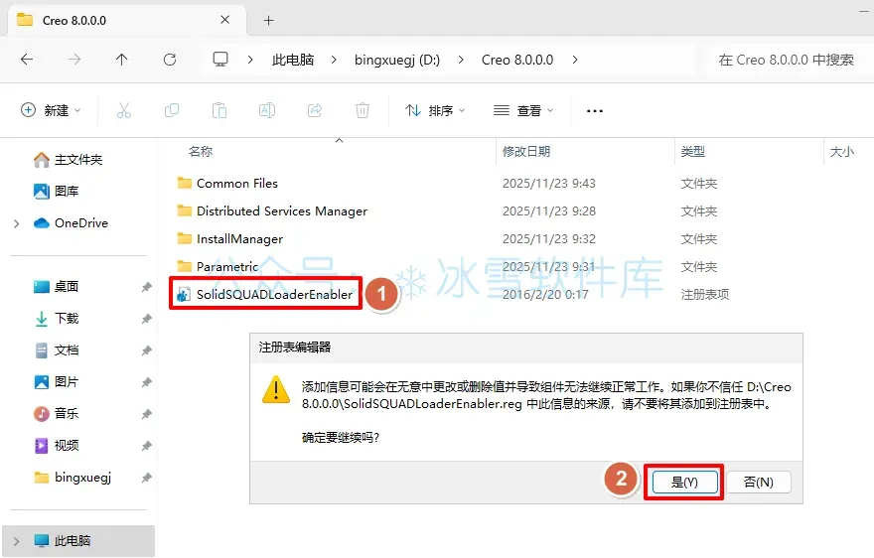This screenshot has width=874, height=558.
Task: Click the Creo 8.0.0.0 breadcrumb
Action: [x=517, y=60]
